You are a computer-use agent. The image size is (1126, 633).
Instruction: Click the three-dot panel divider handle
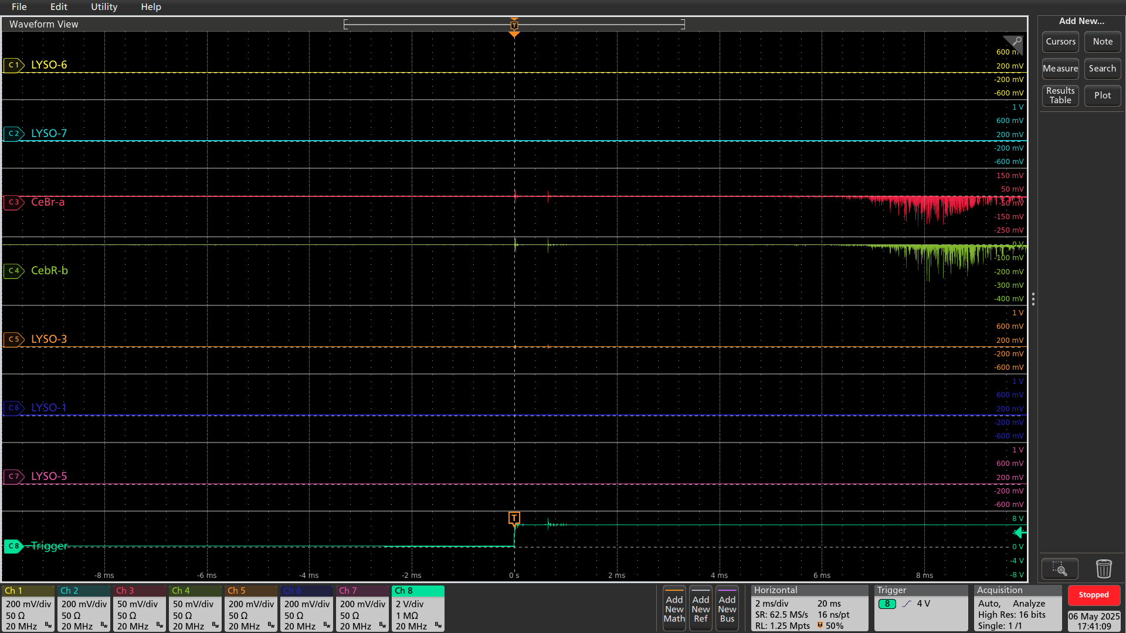click(x=1033, y=300)
